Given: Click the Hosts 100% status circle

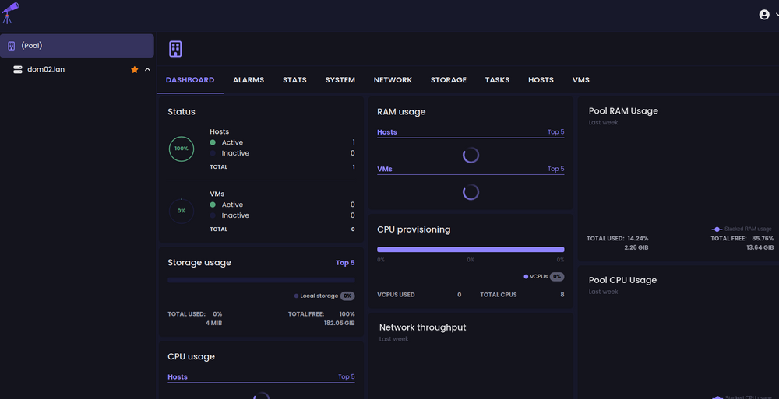Looking at the screenshot, I should [x=182, y=149].
